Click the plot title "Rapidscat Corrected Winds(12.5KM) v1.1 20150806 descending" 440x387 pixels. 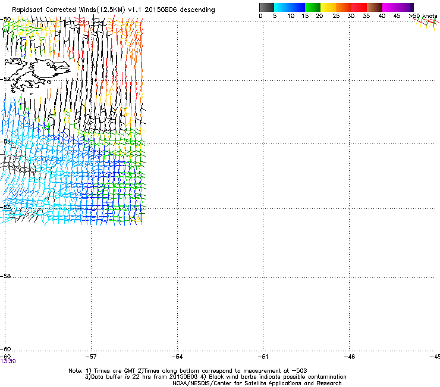click(114, 10)
